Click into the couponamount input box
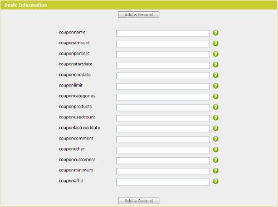The height and width of the screenshot is (207, 278). 163,44
